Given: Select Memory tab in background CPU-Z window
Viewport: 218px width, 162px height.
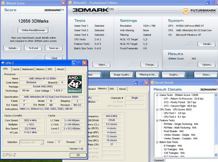Looking at the screenshot, I should point(102,89).
